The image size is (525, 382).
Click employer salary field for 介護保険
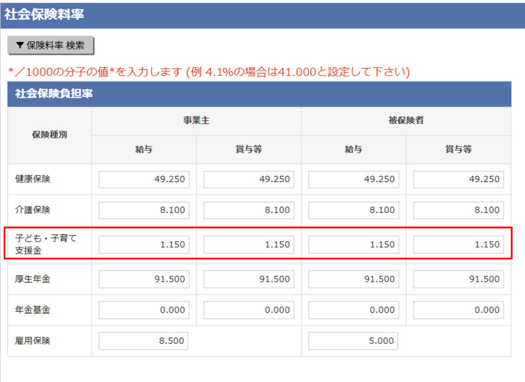pyautogui.click(x=144, y=210)
